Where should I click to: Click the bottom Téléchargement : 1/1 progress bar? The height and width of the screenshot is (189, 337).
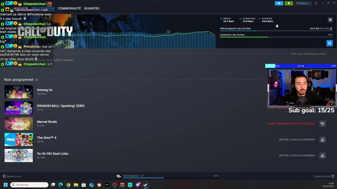pos(170,178)
